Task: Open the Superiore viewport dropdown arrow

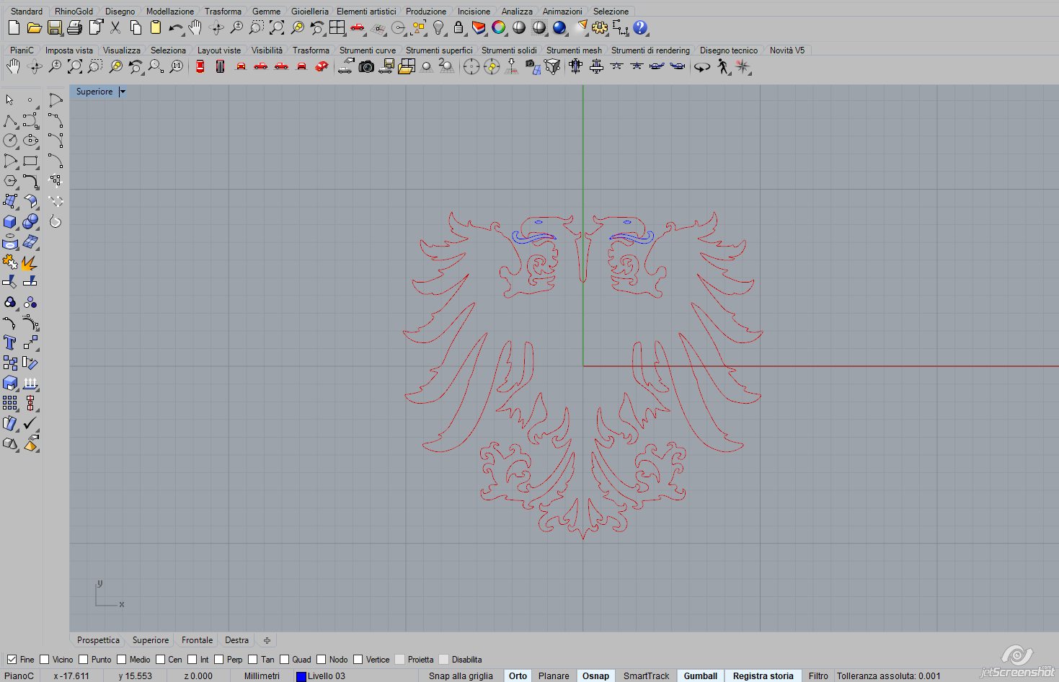Action: (x=123, y=92)
